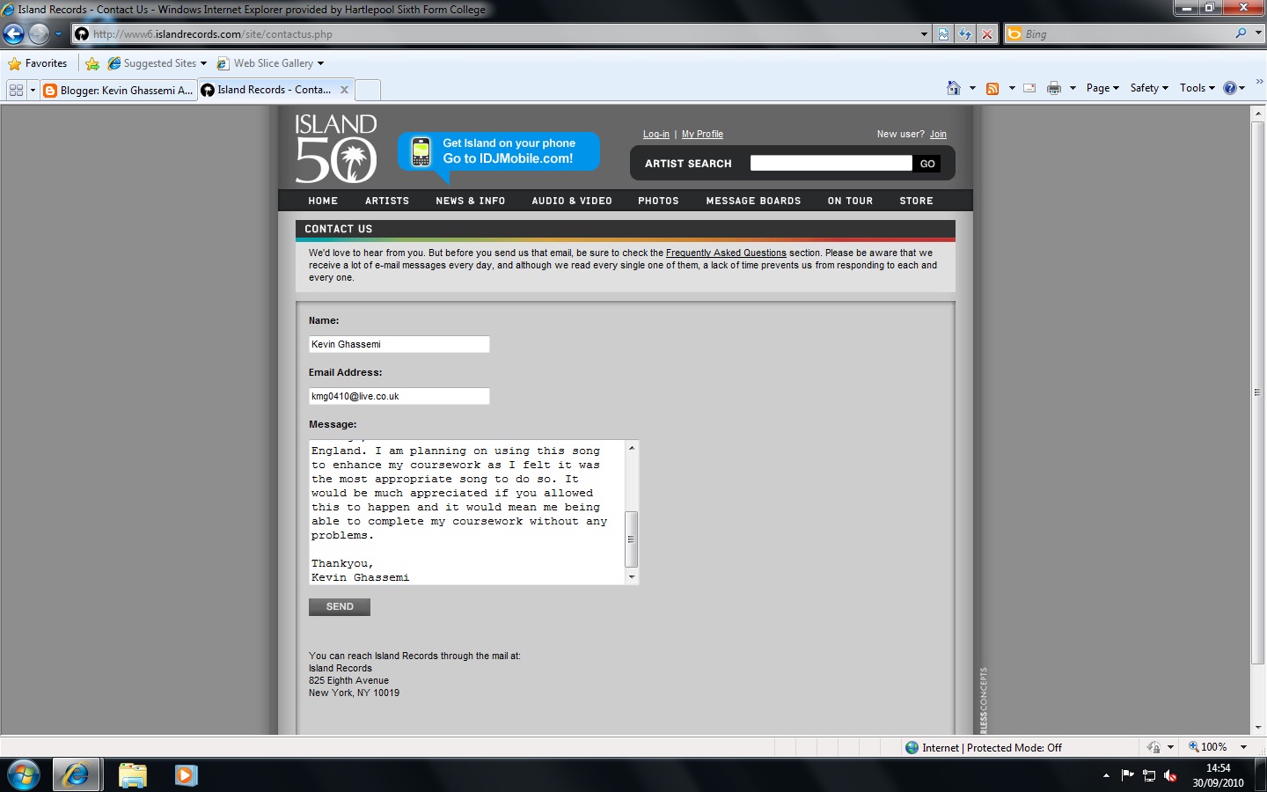Click the Stop loading red X icon

987,34
